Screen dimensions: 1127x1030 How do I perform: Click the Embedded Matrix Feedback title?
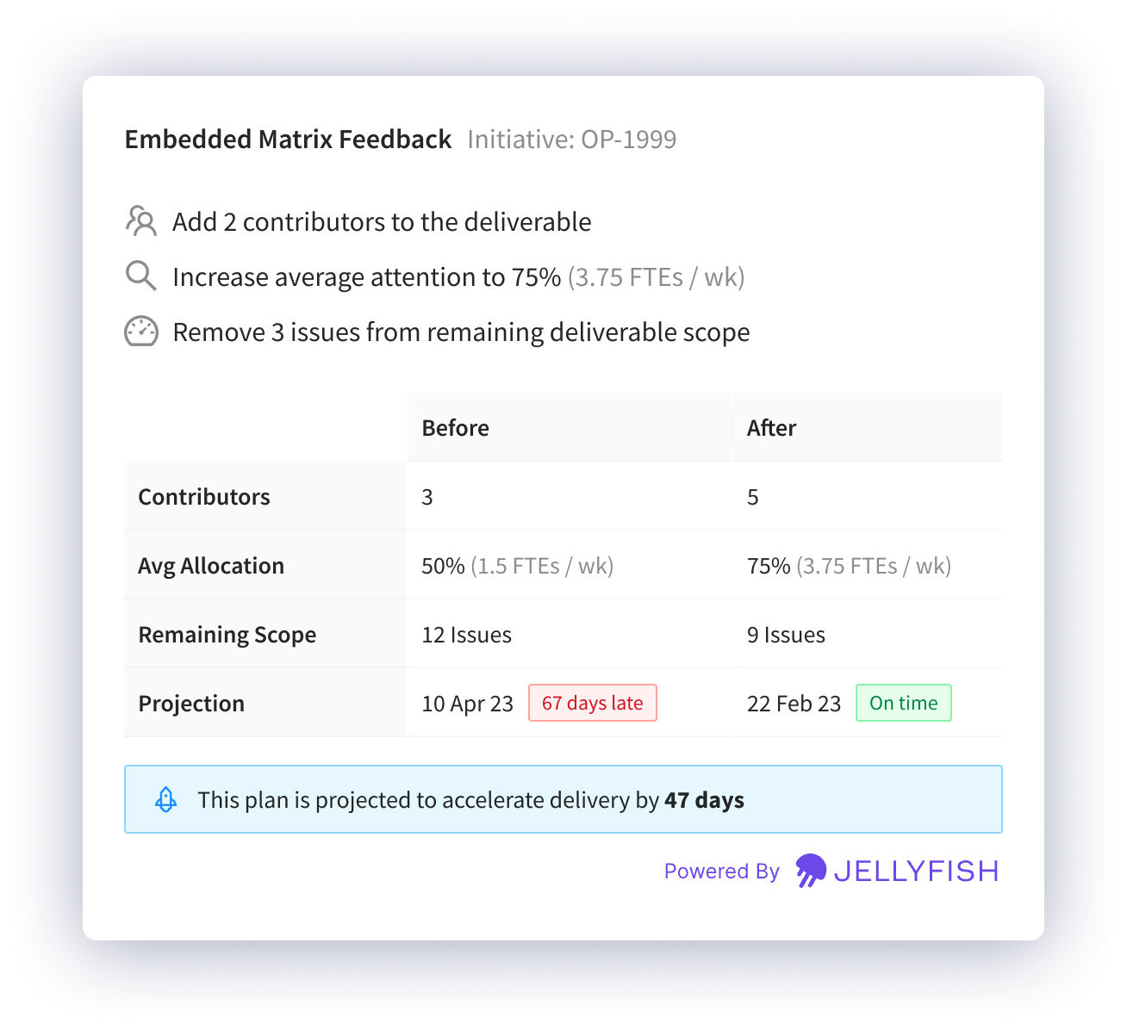click(x=288, y=140)
